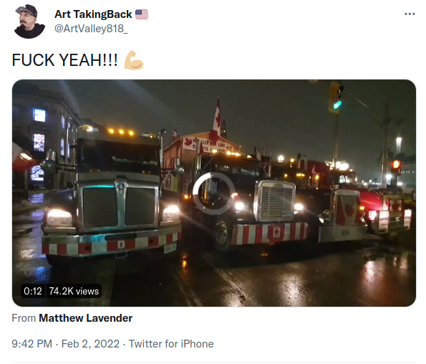The width and height of the screenshot is (426, 364).
Task: Open the @ArtValley818_ handle link
Action: 91,29
